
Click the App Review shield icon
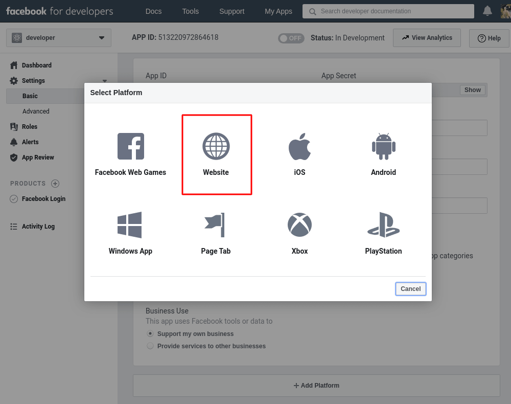pos(14,157)
